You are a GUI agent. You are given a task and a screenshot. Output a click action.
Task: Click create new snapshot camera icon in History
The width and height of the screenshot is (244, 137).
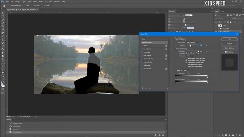159,135
